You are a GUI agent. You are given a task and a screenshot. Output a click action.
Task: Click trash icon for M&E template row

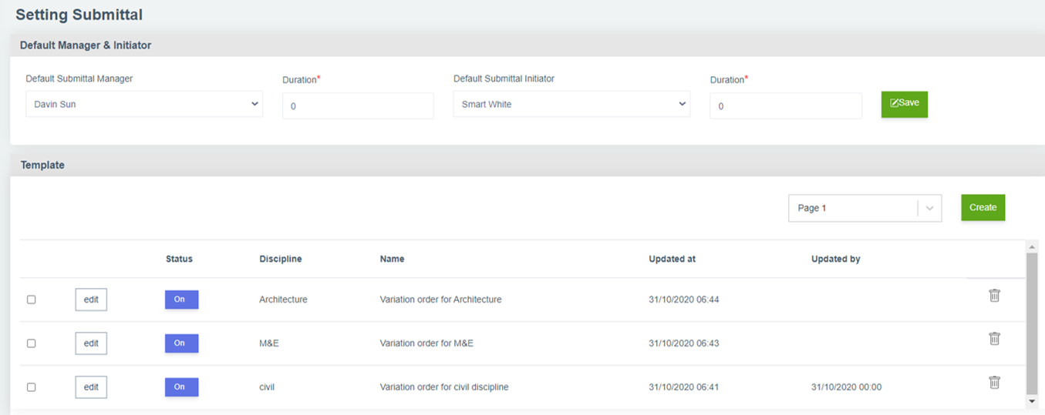[x=994, y=339]
